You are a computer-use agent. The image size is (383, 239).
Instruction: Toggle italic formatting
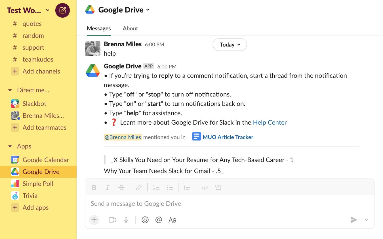tap(108, 188)
